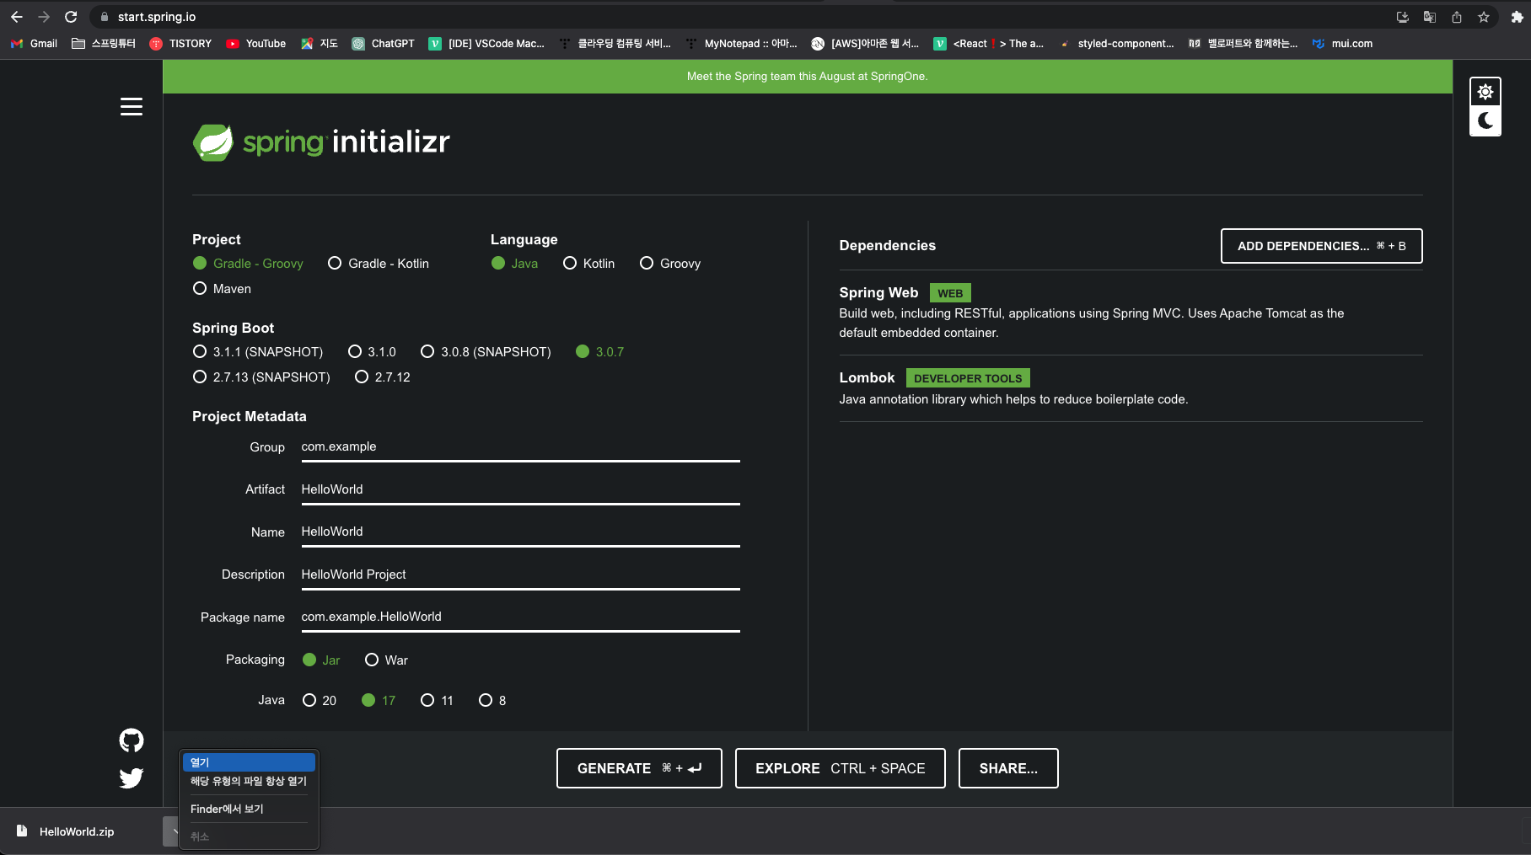Open the Twitter icon link
Screen dimensions: 1531x855
click(x=132, y=778)
